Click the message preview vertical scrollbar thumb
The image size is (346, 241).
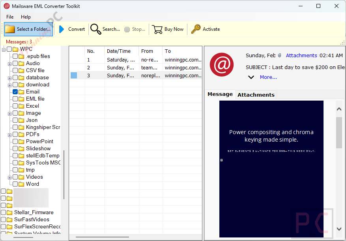click(339, 133)
